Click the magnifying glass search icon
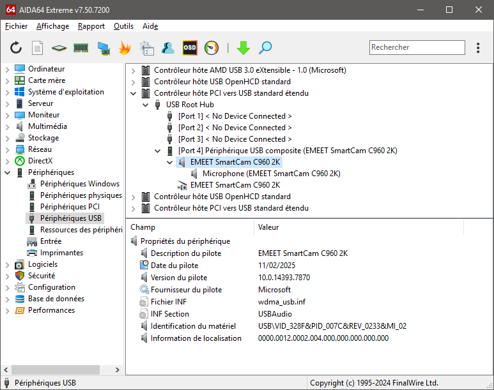This screenshot has height=390, width=494. (265, 48)
